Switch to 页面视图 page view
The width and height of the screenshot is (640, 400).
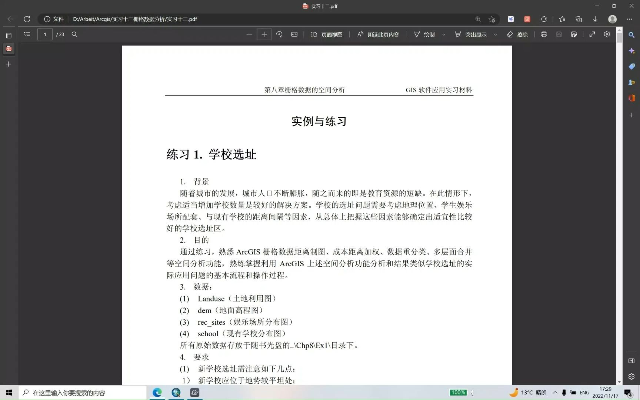click(x=326, y=34)
